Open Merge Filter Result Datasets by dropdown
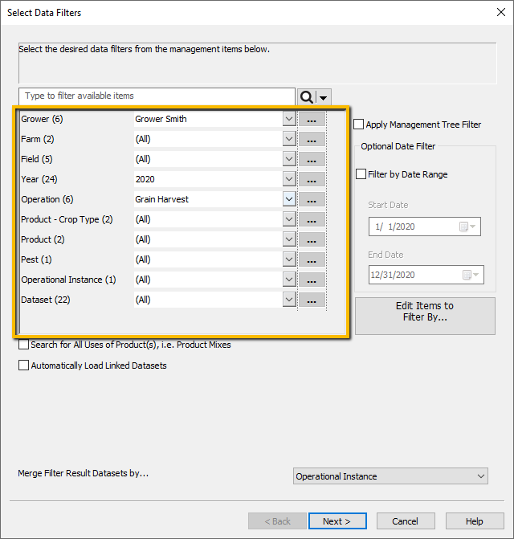514x539 pixels. (x=390, y=476)
